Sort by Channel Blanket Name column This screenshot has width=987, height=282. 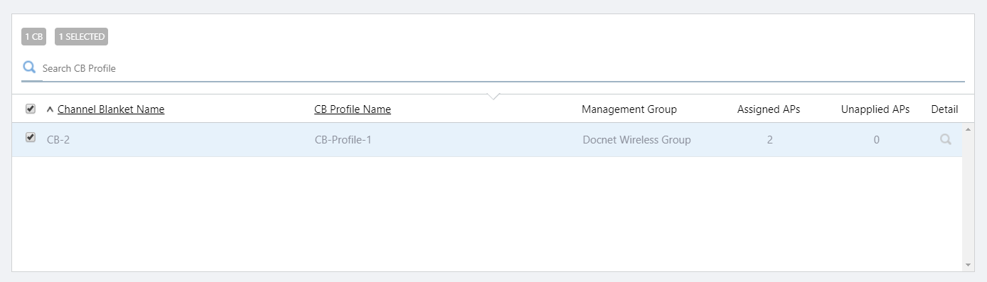111,109
